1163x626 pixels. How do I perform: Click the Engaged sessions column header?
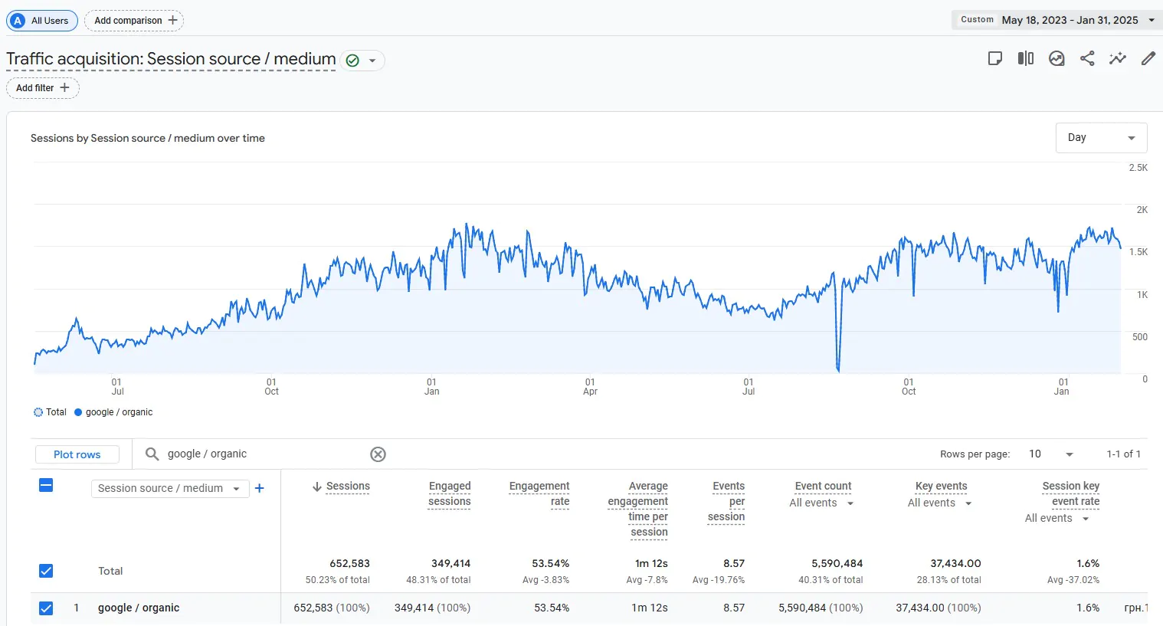[x=450, y=494]
